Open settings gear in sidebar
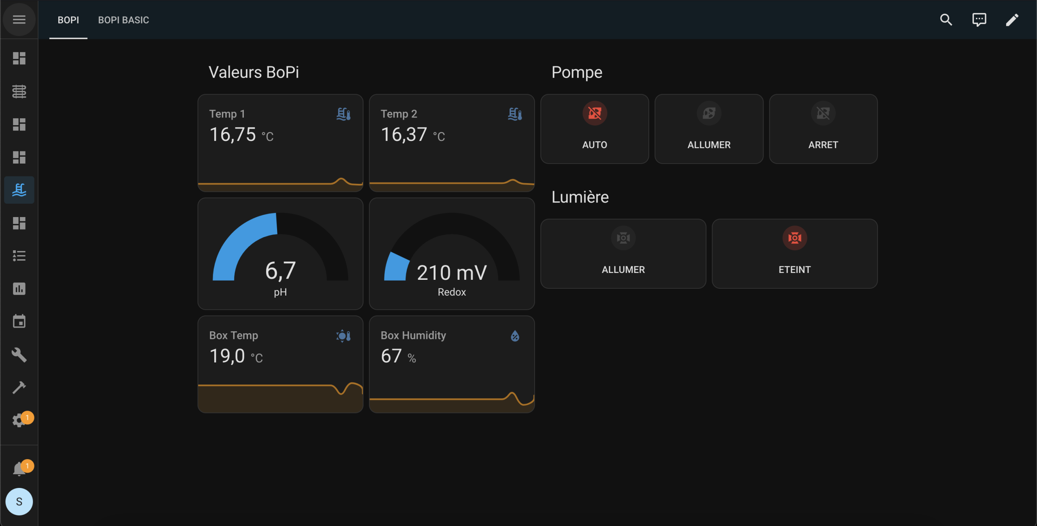 point(19,420)
